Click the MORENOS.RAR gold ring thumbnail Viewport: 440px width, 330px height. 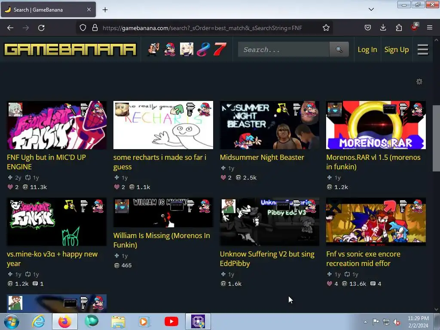click(376, 125)
